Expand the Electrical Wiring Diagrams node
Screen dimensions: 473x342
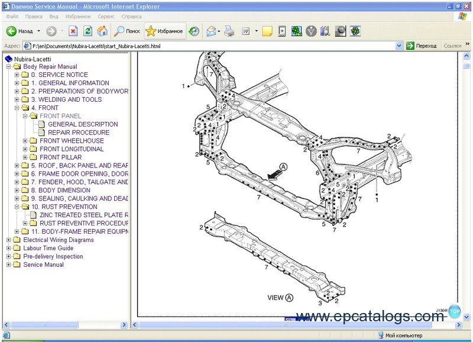8,240
